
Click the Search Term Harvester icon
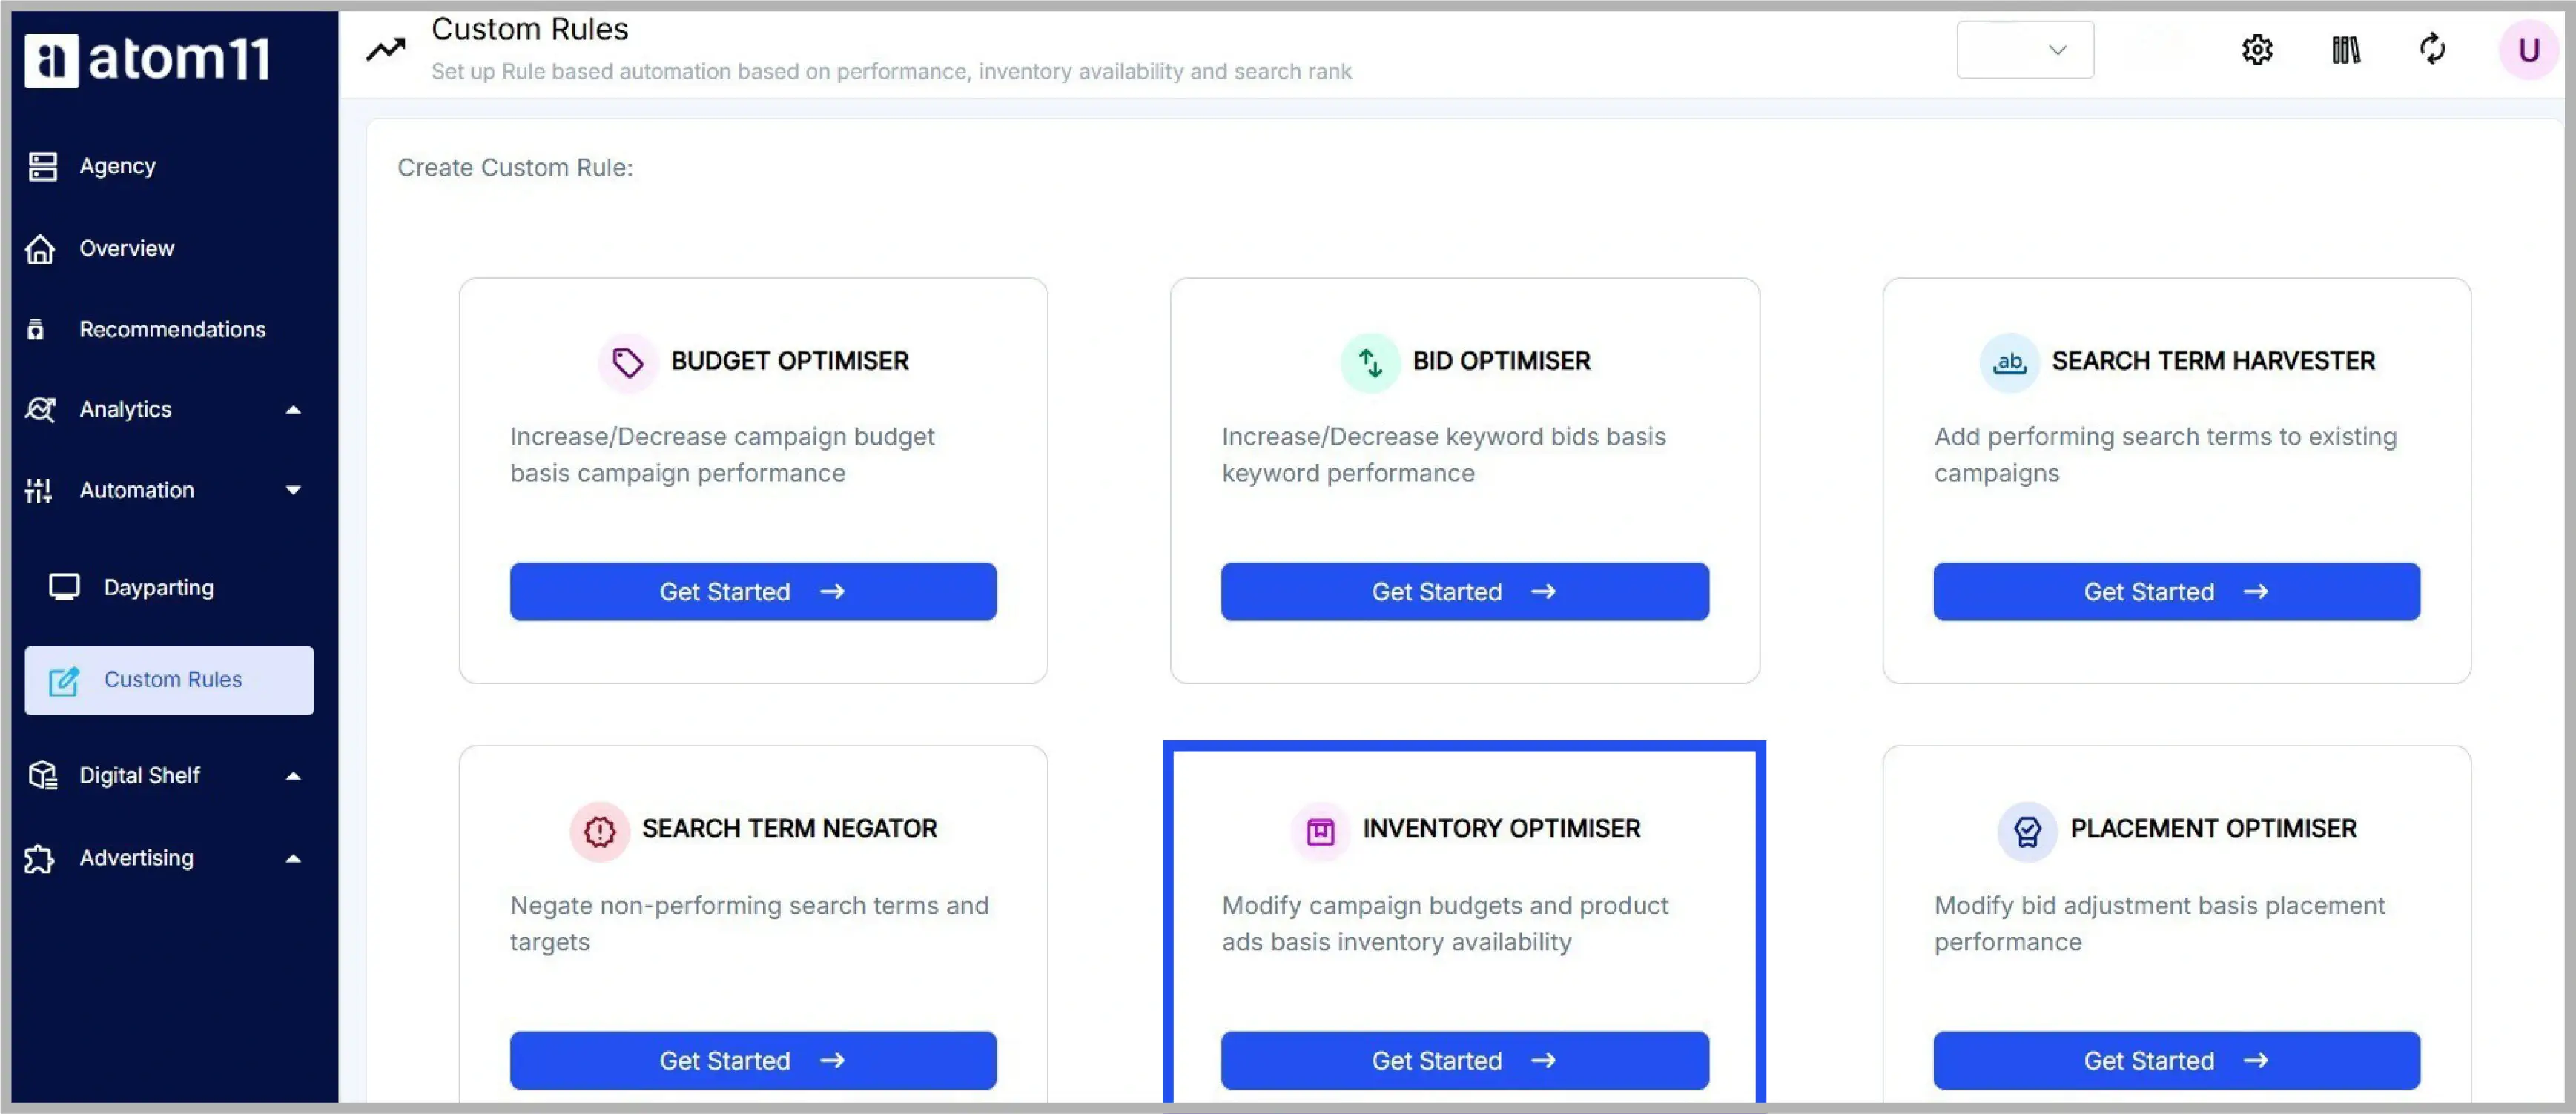pos(2007,359)
